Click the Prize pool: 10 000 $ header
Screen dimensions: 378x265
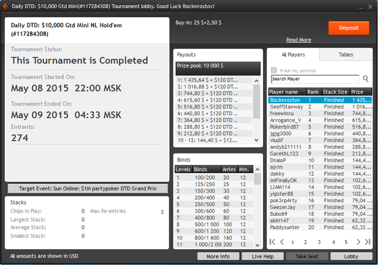tap(218, 69)
